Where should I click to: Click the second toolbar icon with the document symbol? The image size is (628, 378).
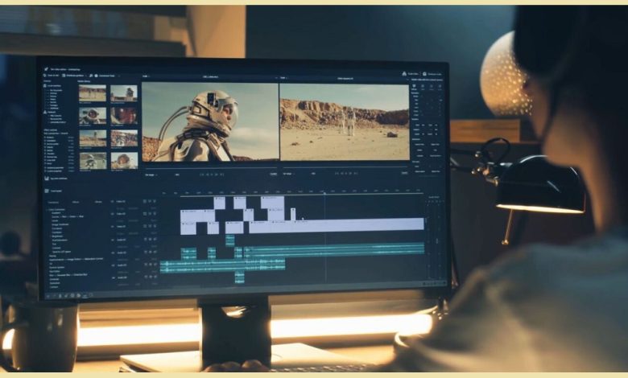[64, 76]
